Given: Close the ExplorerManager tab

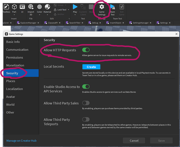Looking at the screenshot, I should pyautogui.click(x=38, y=23).
